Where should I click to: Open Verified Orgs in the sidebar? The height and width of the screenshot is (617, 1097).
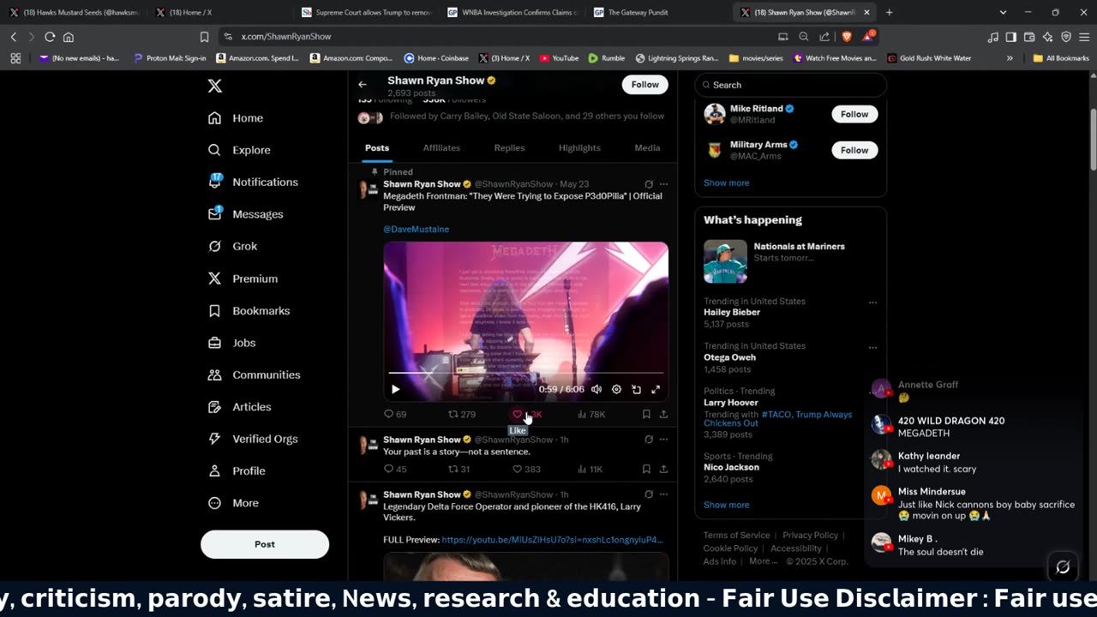click(x=253, y=439)
